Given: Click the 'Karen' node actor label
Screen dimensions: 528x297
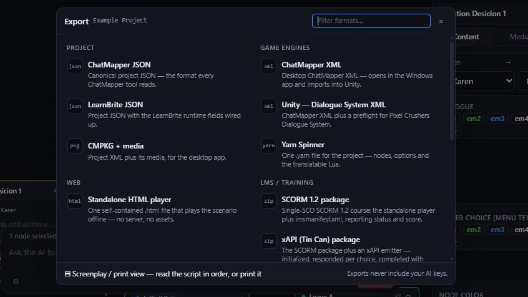Looking at the screenshot, I should (x=8, y=210).
